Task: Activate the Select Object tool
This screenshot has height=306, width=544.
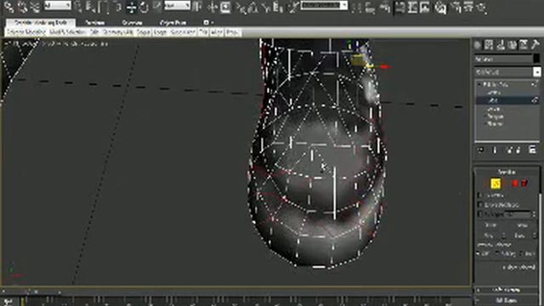Action: tap(79, 7)
